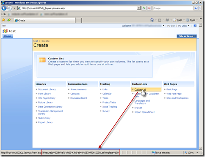Viewport: 205px width, 157px height.
Task: Click the Calendar link
Action: click(107, 94)
